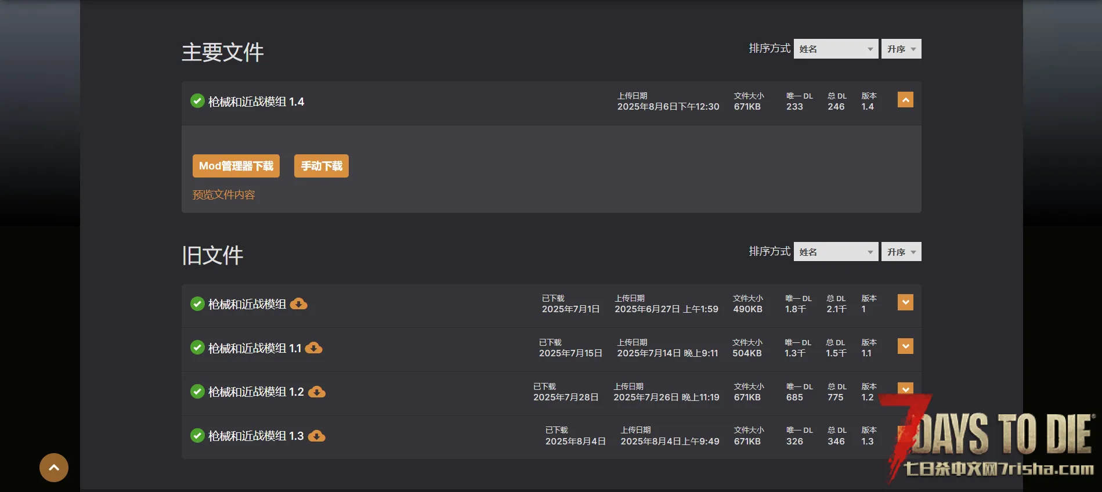Click download cloud icon beside 枪械和近战模组 1.1
1102x492 pixels.
point(313,348)
